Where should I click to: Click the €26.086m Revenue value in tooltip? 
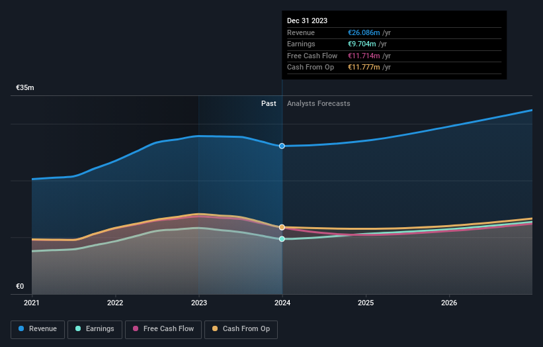tap(364, 32)
